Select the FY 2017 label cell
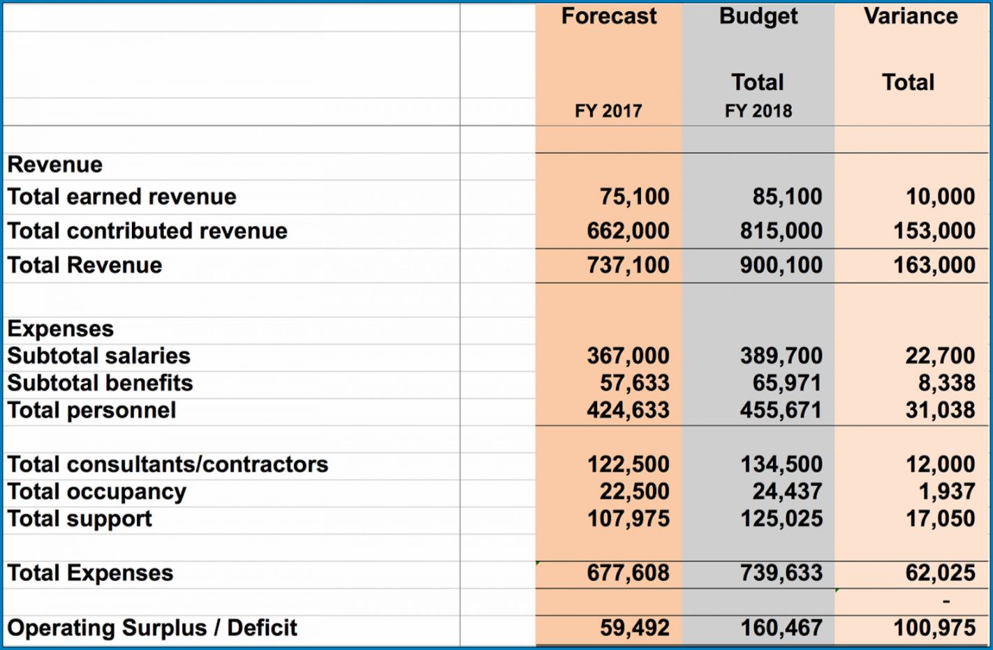The width and height of the screenshot is (993, 650). pos(608,111)
